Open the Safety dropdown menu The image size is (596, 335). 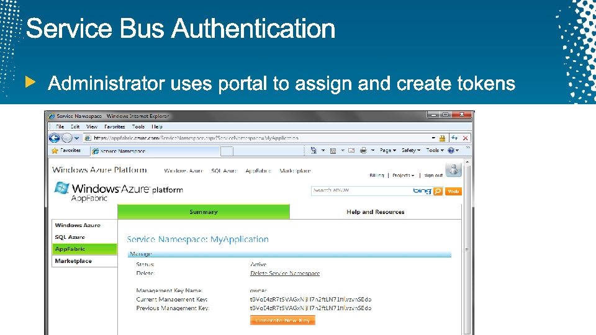coord(411,150)
